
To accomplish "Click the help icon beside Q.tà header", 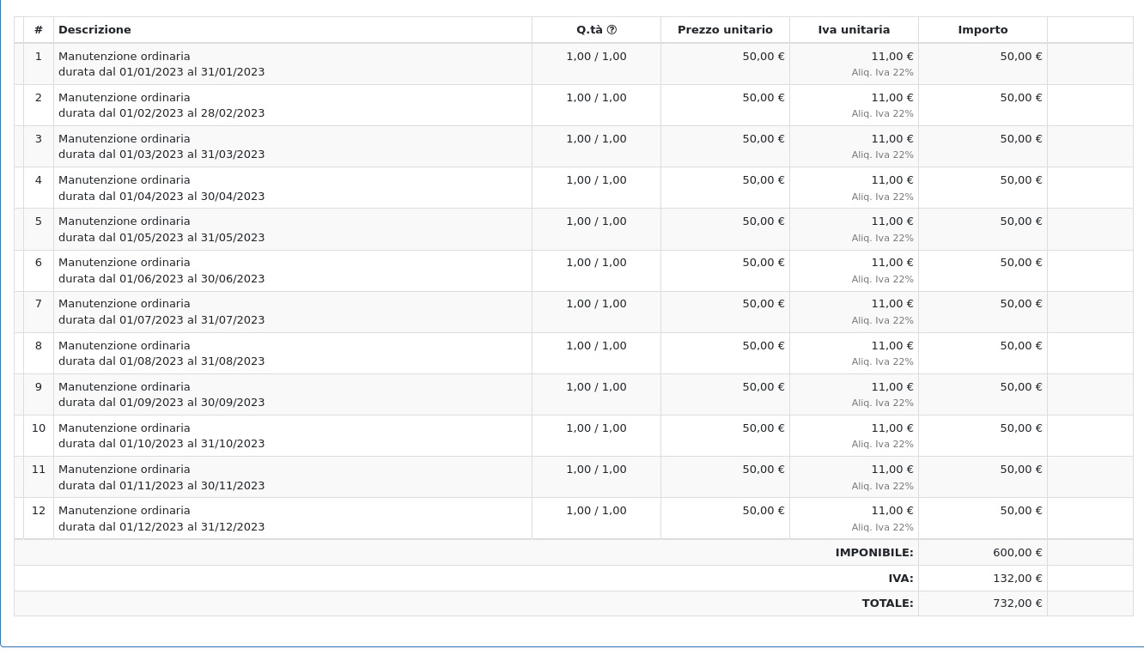I will tap(612, 30).
